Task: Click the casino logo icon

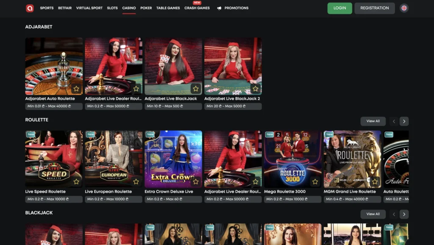Action: [x=30, y=8]
